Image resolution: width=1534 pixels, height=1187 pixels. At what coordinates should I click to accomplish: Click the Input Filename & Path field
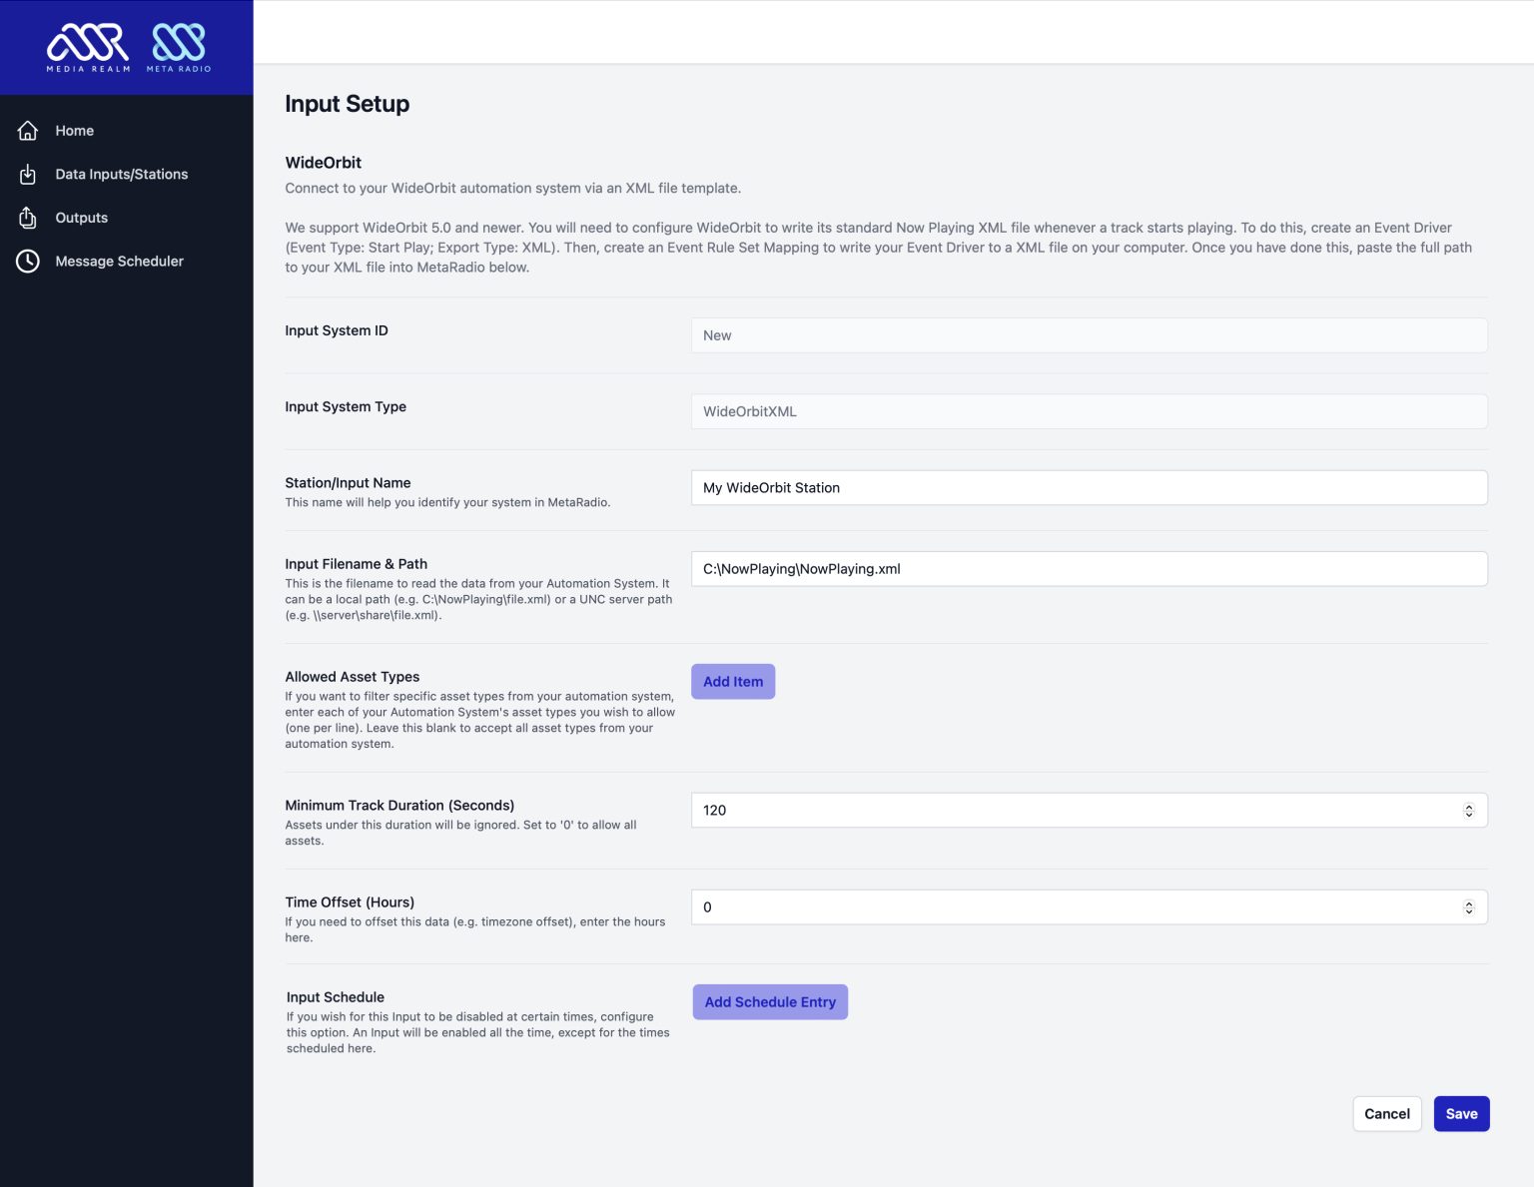click(x=1089, y=568)
